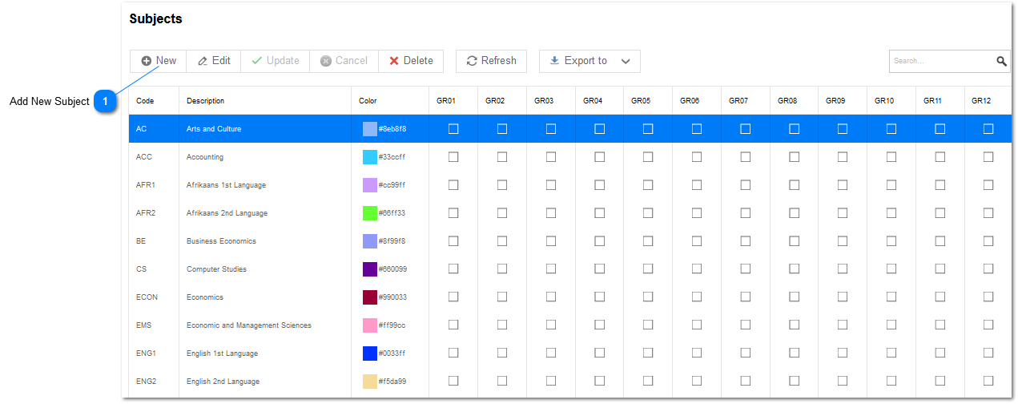Screen dimensions: 1018x404
Task: Tick GR12 checkbox for Arts and Culture
Action: tap(988, 128)
